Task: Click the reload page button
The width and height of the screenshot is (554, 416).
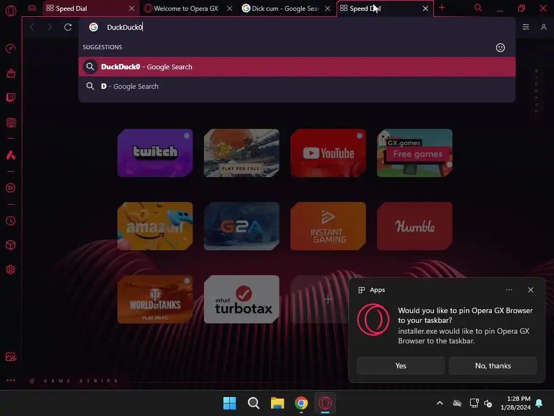Action: [68, 27]
